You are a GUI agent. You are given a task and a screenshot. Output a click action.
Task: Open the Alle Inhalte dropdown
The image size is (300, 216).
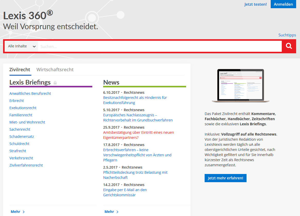point(21,46)
